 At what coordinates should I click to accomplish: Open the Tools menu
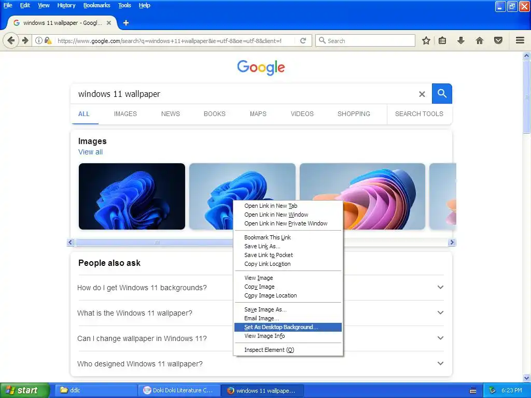tap(124, 5)
